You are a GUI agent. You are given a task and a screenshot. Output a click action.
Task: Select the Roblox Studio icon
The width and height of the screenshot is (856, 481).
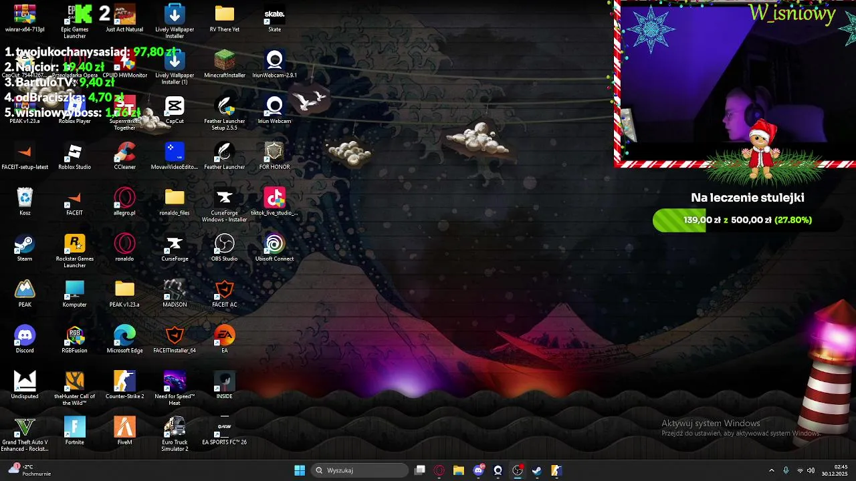point(74,156)
